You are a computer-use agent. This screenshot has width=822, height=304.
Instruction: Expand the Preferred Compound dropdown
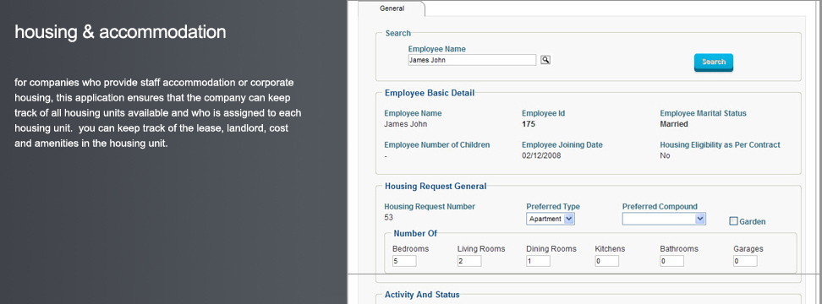coord(664,219)
